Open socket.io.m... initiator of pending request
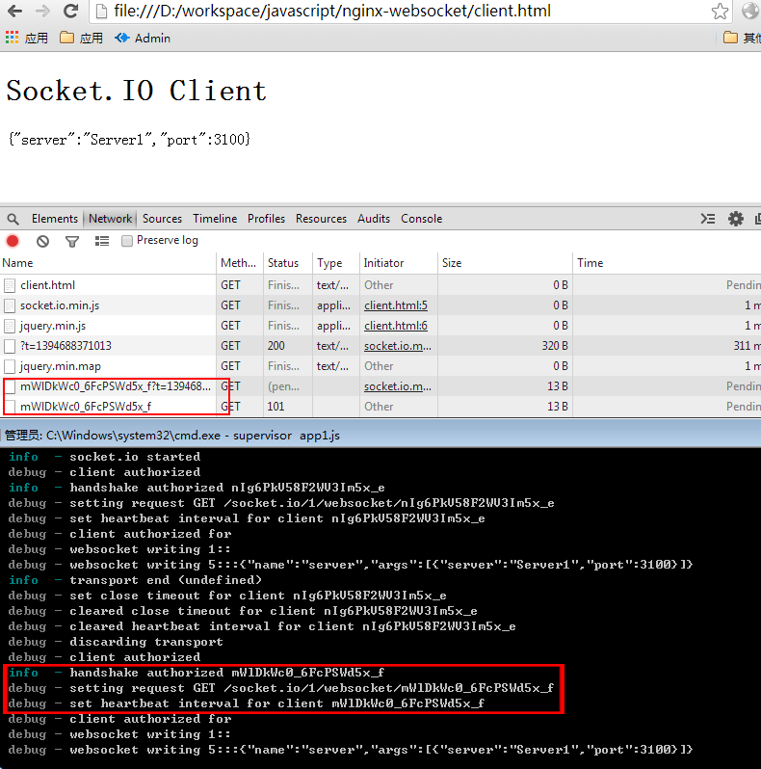The image size is (761, 769). click(398, 386)
